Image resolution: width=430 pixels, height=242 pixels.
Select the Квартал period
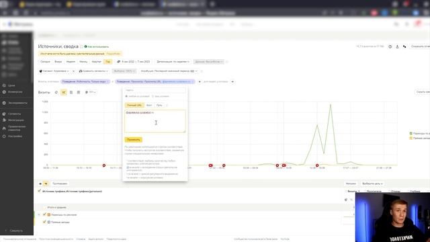click(96, 62)
